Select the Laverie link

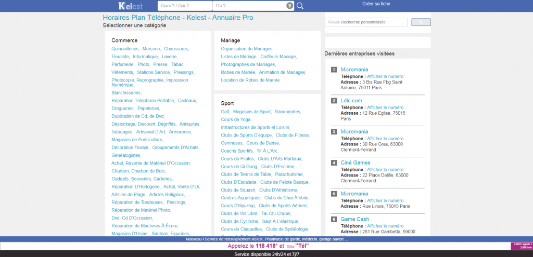tap(169, 57)
